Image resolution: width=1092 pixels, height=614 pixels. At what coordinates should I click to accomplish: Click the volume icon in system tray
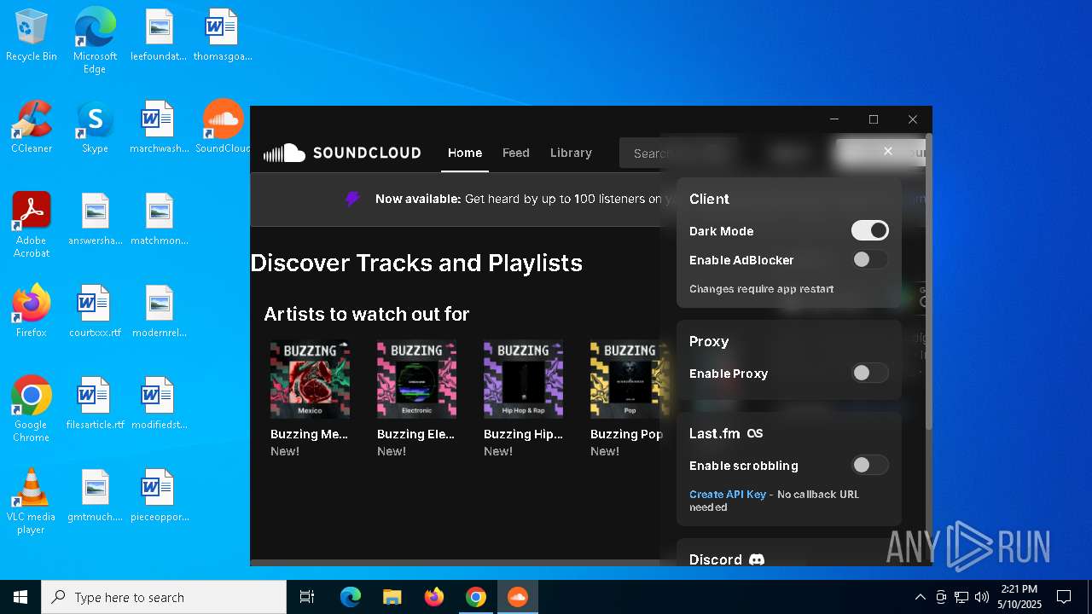[x=982, y=597]
